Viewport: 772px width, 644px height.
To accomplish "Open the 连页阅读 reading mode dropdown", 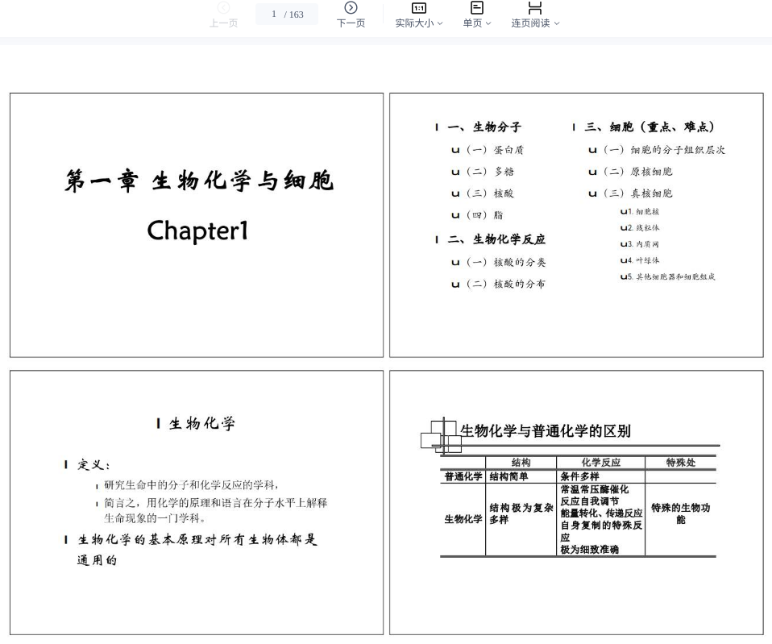I will (x=534, y=23).
